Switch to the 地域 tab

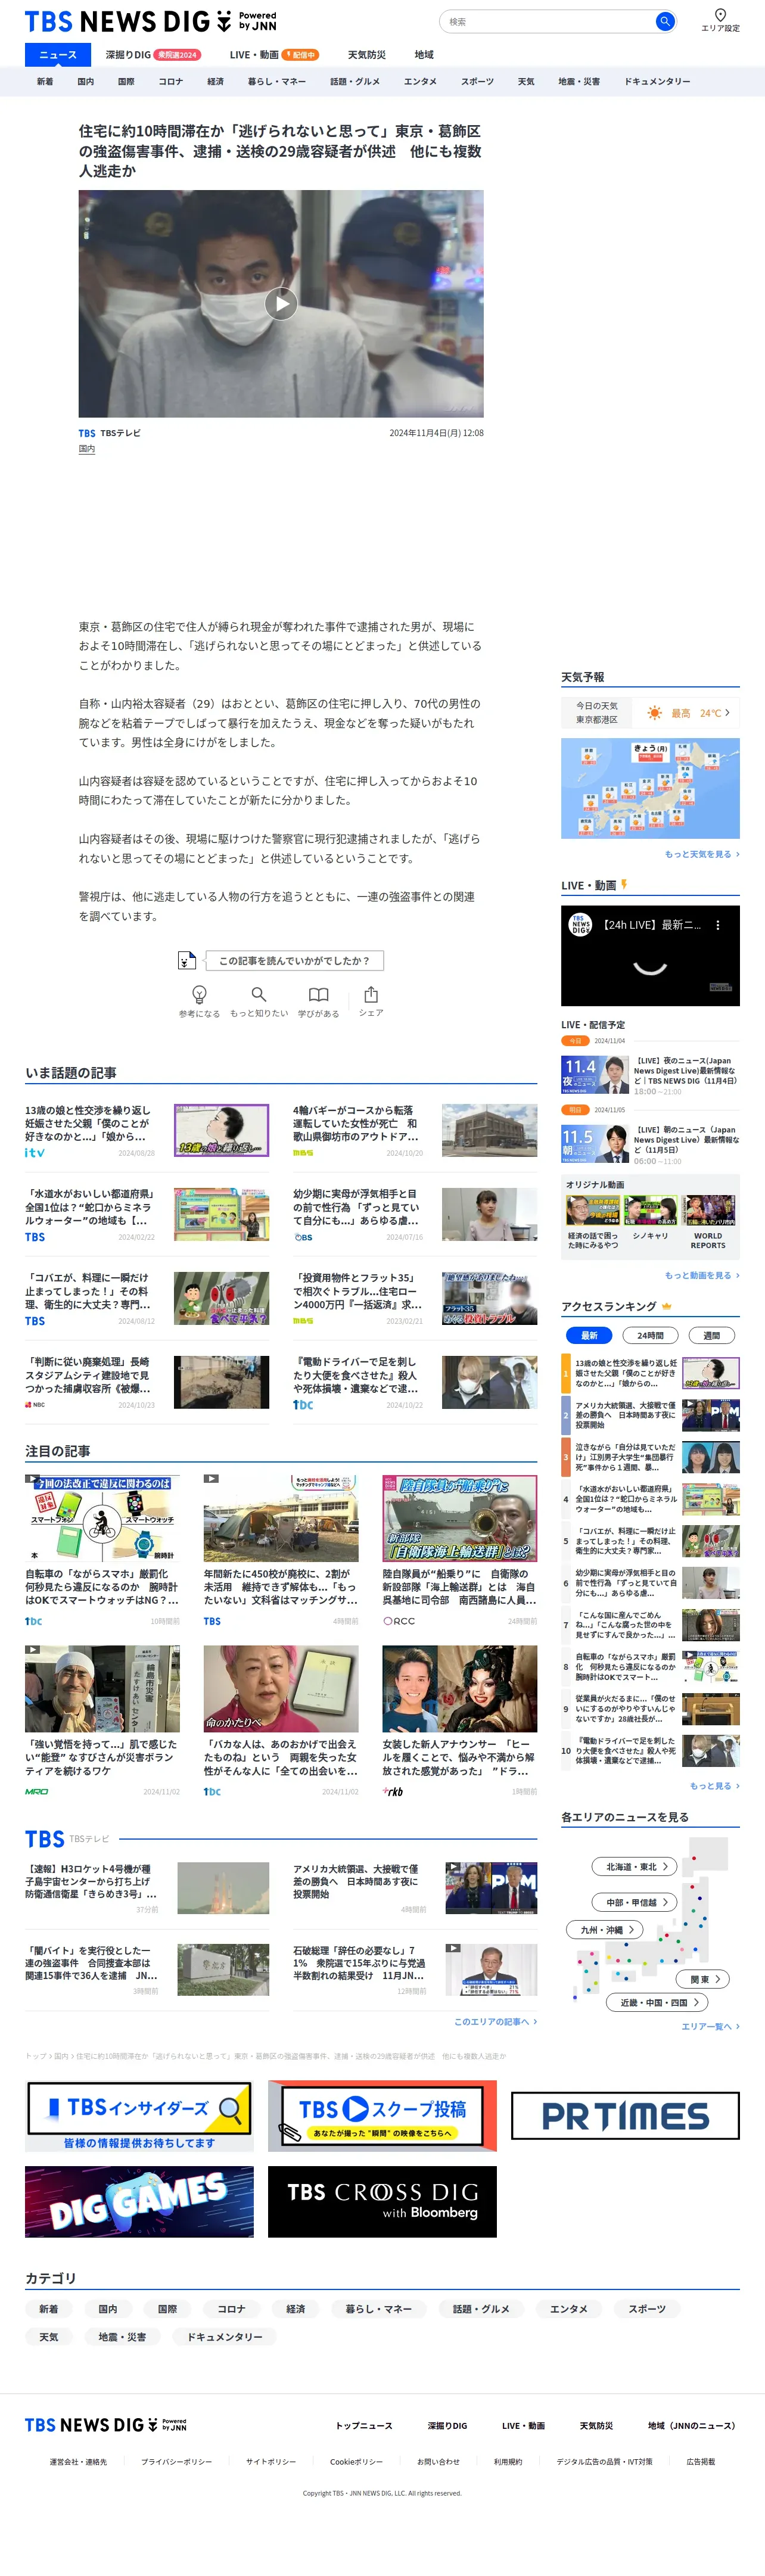coord(425,54)
